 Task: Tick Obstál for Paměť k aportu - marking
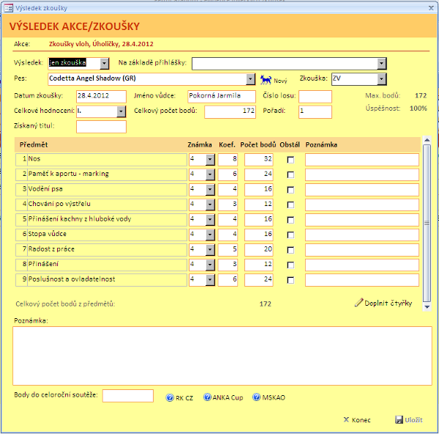click(x=290, y=174)
